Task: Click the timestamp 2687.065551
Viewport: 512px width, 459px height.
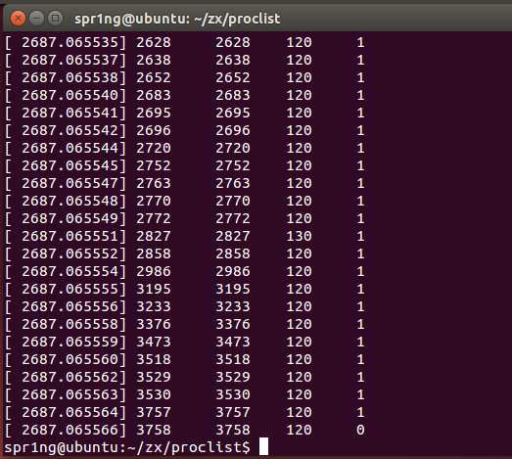Action: (70, 237)
